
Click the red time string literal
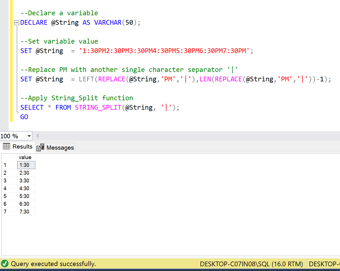[164, 51]
